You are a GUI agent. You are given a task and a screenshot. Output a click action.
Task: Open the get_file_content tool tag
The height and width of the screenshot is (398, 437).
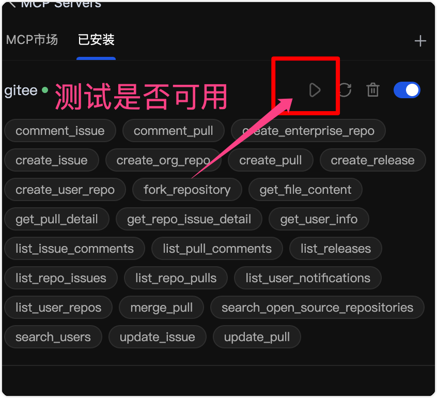(305, 190)
